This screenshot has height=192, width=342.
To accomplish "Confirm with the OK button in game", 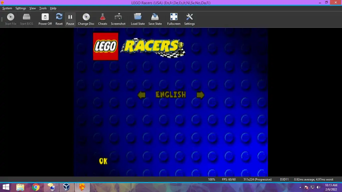I will coord(103,161).
